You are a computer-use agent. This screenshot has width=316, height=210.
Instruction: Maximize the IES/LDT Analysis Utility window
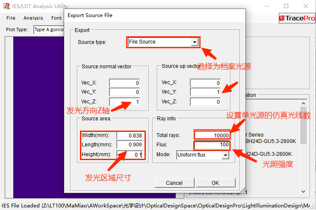tap(286, 6)
